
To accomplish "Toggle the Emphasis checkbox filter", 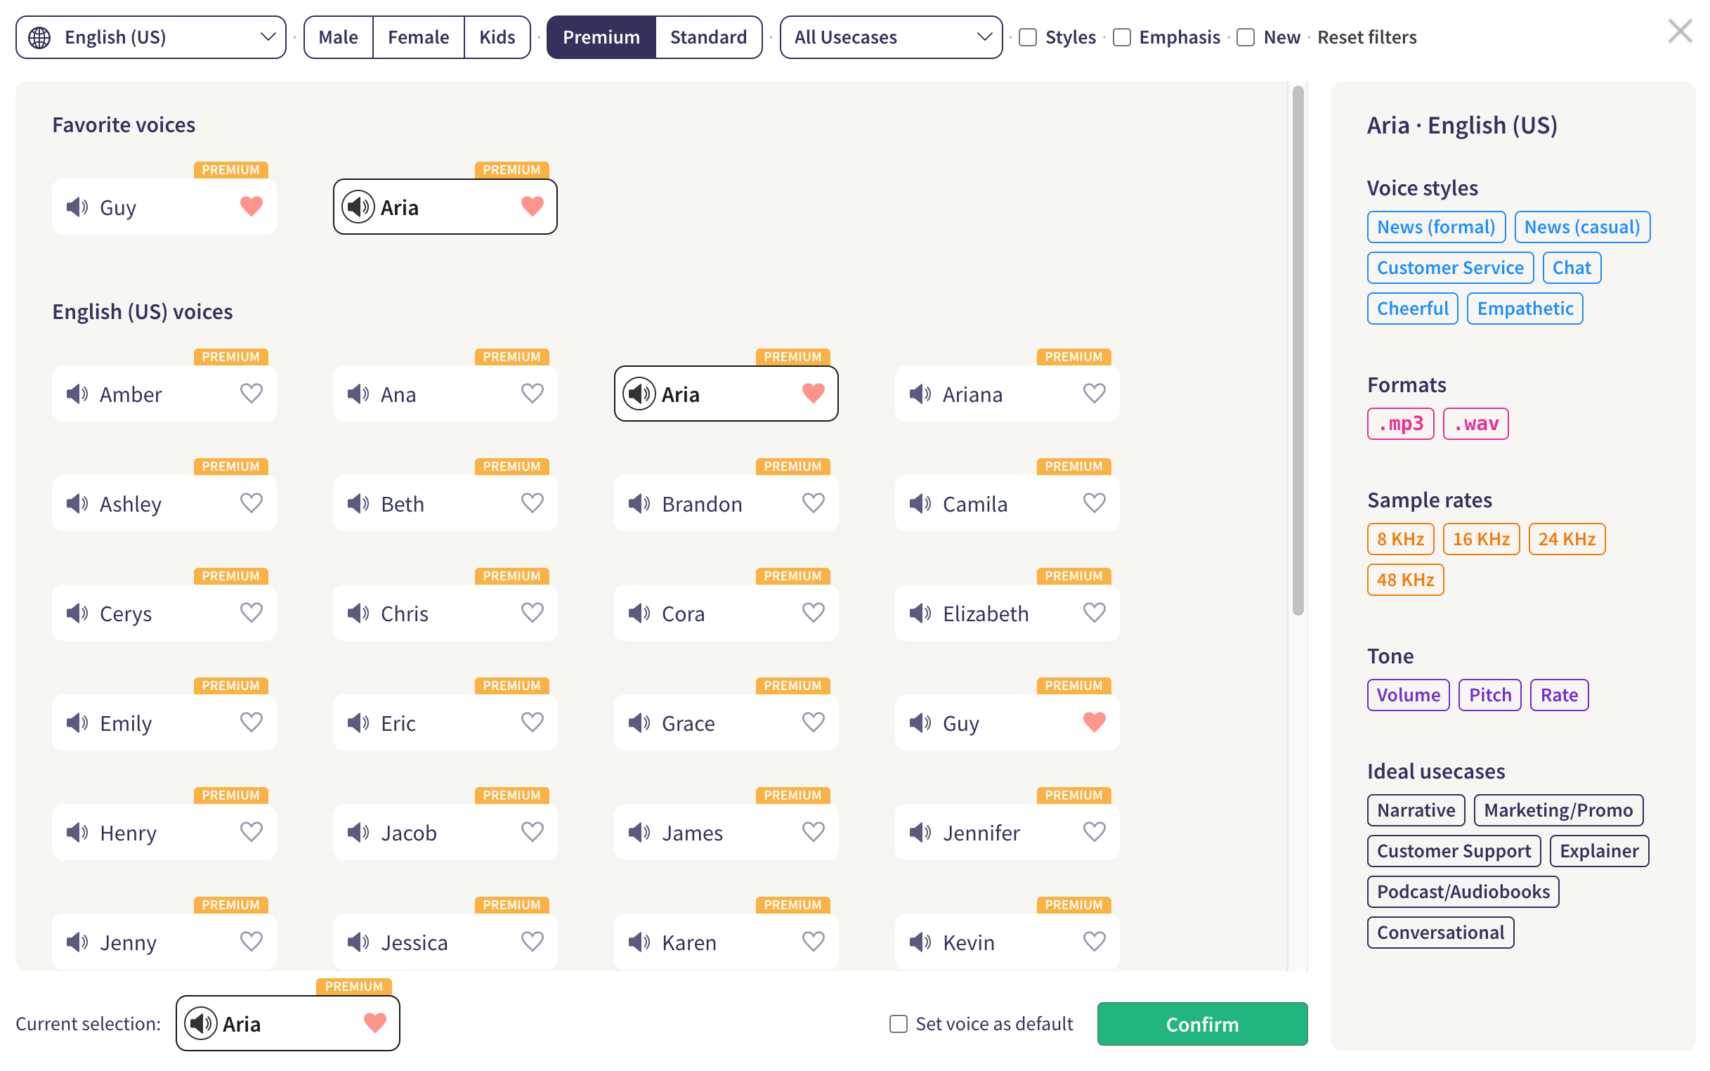I will pyautogui.click(x=1123, y=36).
